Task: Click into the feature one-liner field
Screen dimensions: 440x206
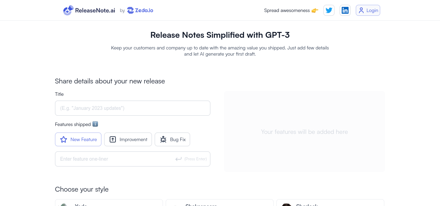Action: click(117, 159)
